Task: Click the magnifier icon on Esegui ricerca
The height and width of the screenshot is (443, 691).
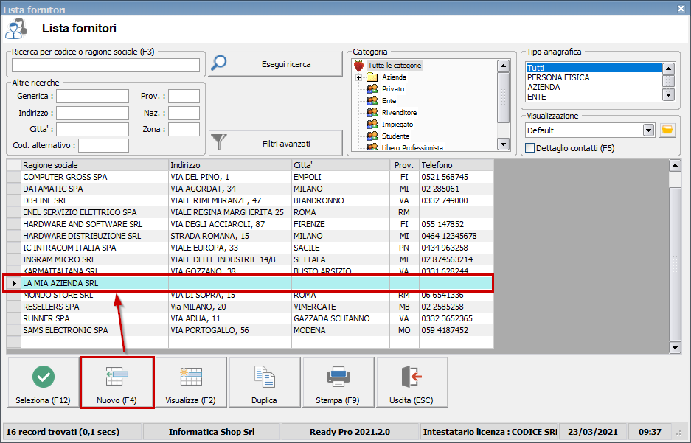Action: [x=218, y=63]
